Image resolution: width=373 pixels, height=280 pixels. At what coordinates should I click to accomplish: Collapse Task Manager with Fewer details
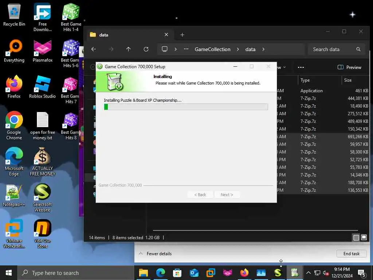[x=155, y=254]
